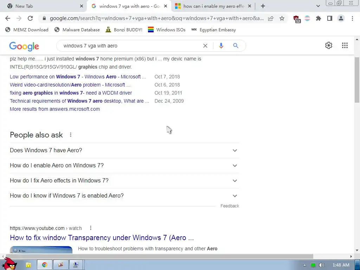Expand How do I fix Aero effects question
Viewport: 360px width, 270px height.
pyautogui.click(x=124, y=181)
